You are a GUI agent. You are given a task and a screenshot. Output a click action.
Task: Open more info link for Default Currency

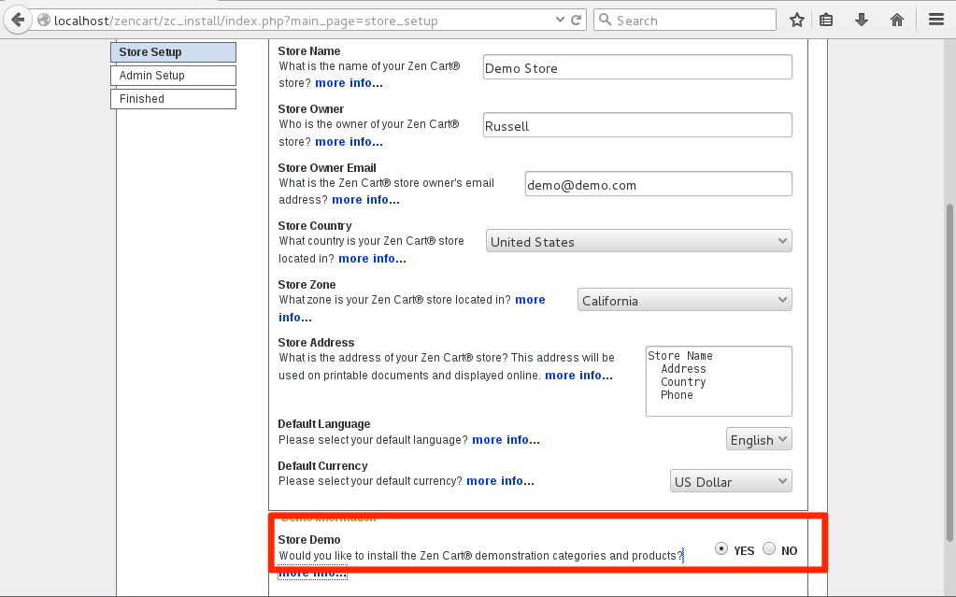click(x=500, y=481)
